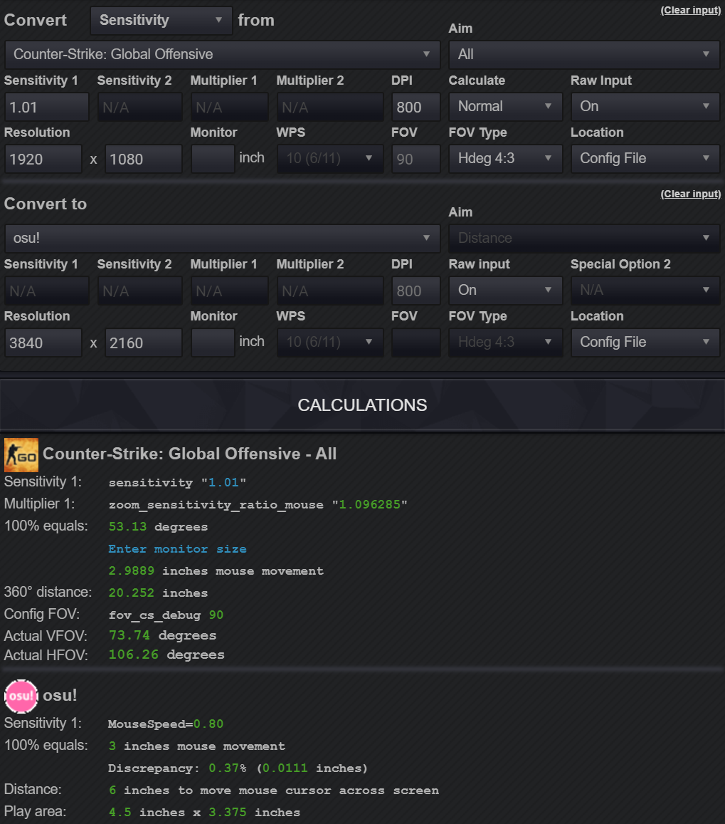The image size is (725, 824).
Task: Click the Enter monitor size link
Action: tap(177, 549)
